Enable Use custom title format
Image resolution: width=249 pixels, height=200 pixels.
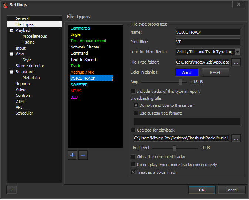point(136,113)
